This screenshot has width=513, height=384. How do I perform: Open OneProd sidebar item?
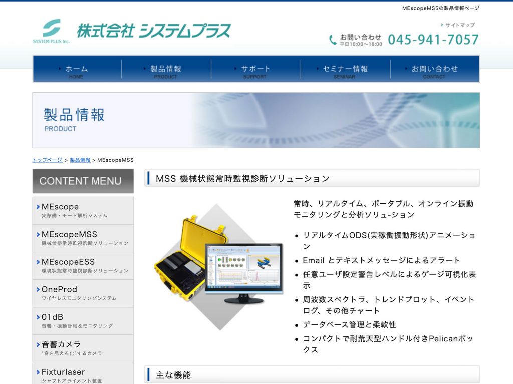click(x=83, y=293)
